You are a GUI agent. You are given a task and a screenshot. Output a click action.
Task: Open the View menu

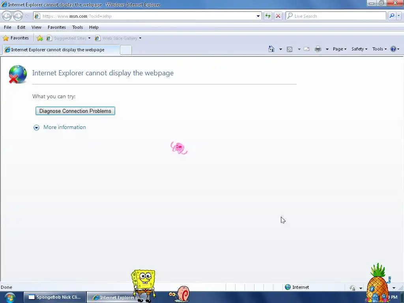click(x=36, y=27)
